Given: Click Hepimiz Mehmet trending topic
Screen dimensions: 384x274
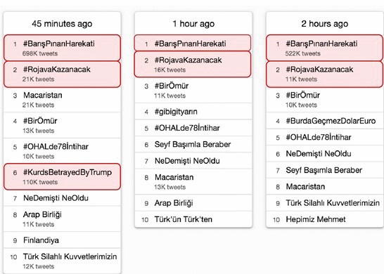Looking at the screenshot, I should point(325,219).
